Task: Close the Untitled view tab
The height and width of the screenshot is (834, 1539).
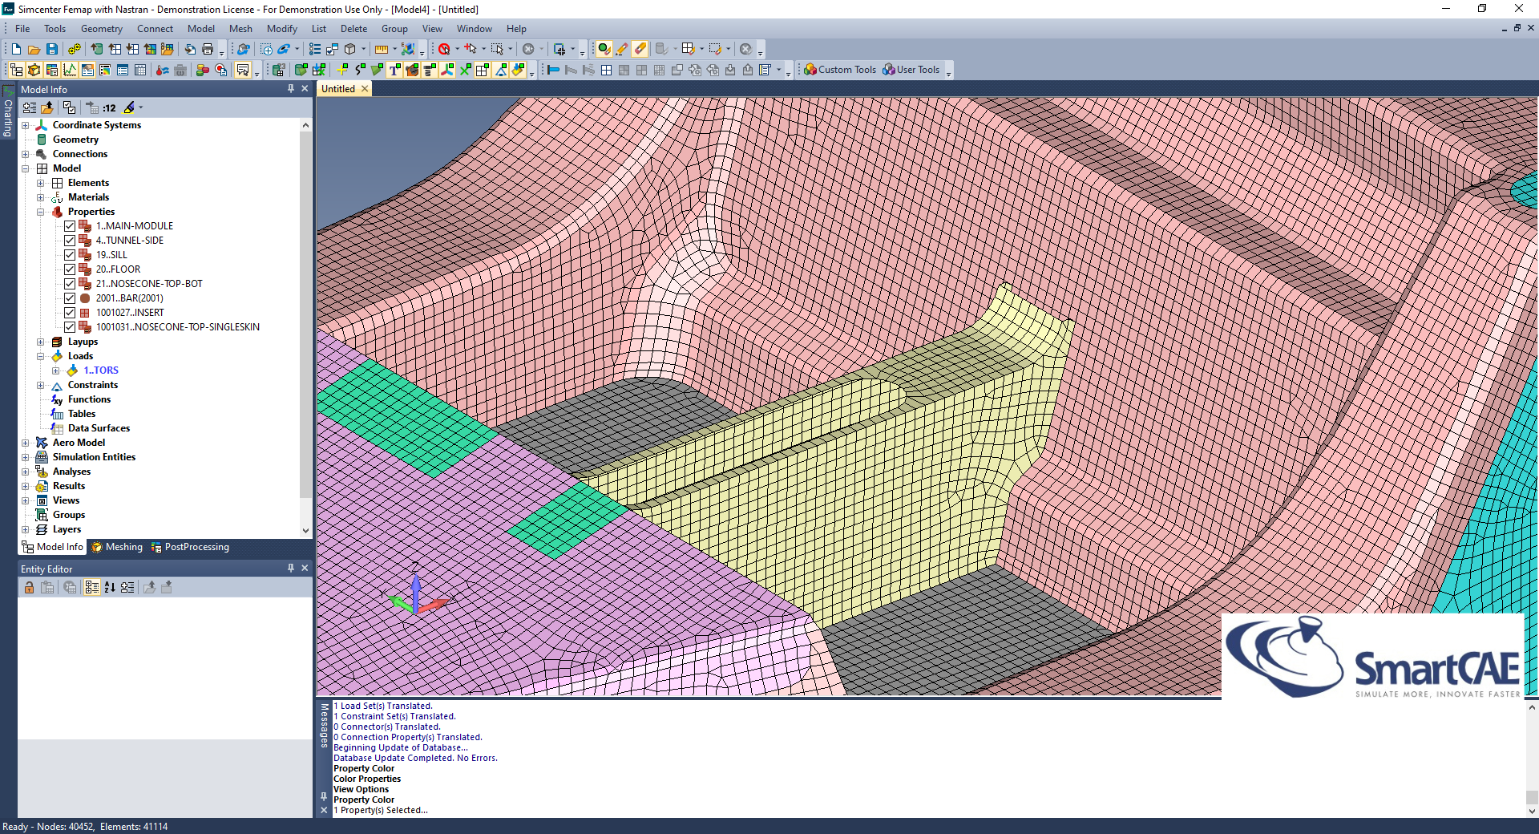Action: (x=365, y=89)
